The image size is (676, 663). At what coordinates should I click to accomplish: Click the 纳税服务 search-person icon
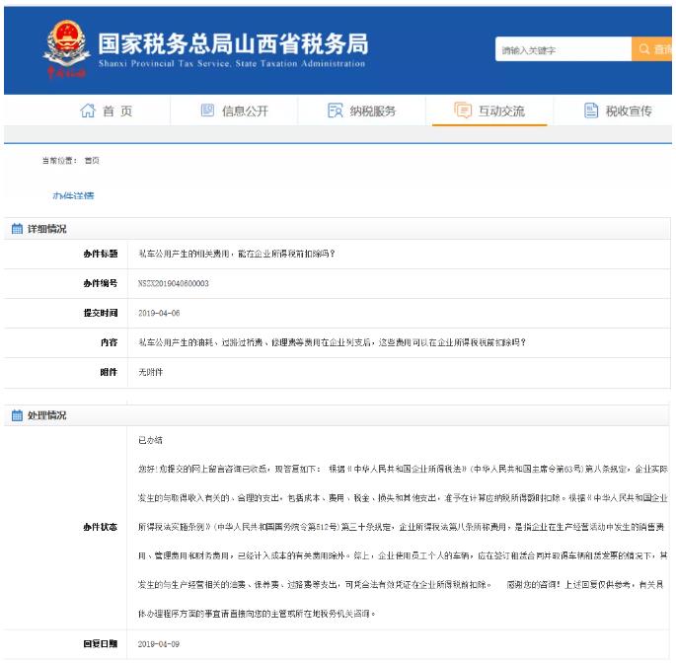tap(335, 110)
